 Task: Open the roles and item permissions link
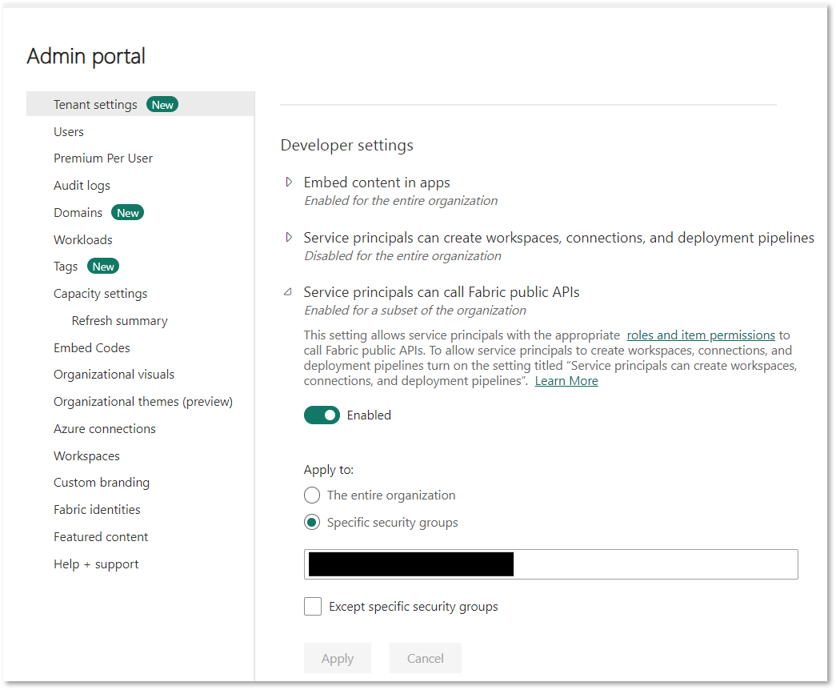(x=701, y=335)
